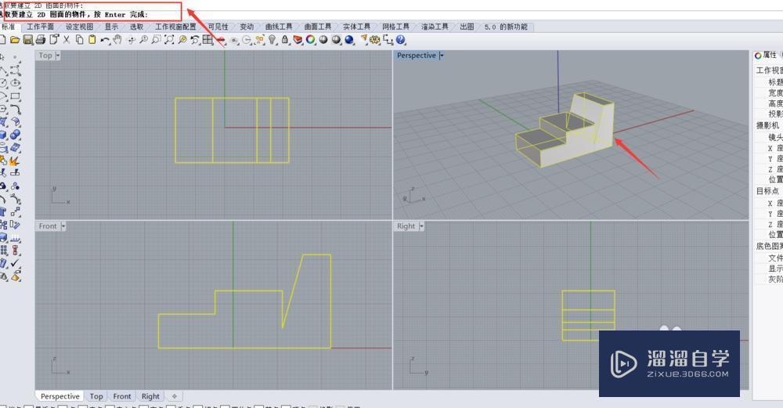This screenshot has width=783, height=408.
Task: Click the 目标点 section heading in properties
Action: (767, 191)
